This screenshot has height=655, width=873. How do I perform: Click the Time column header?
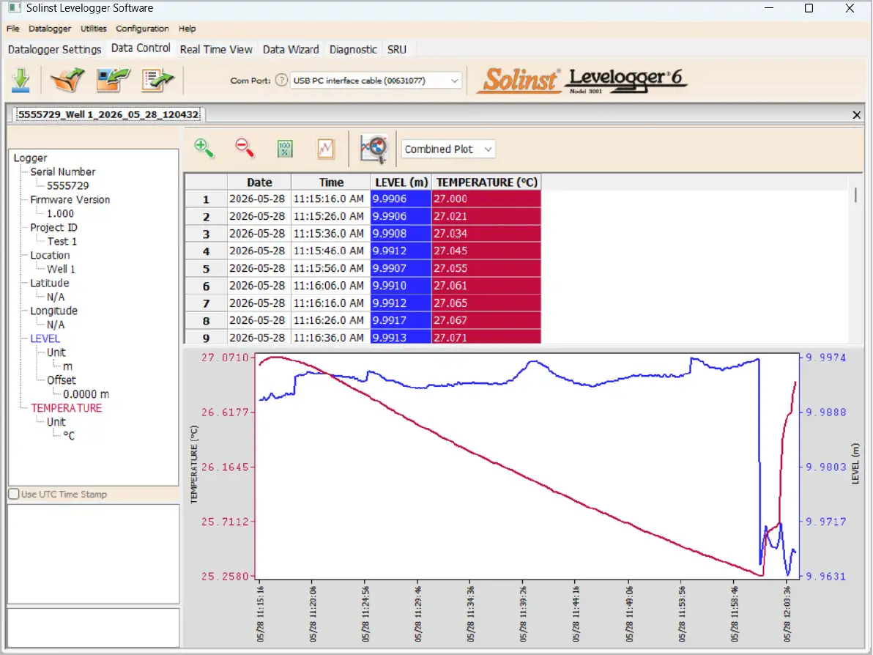coord(331,182)
